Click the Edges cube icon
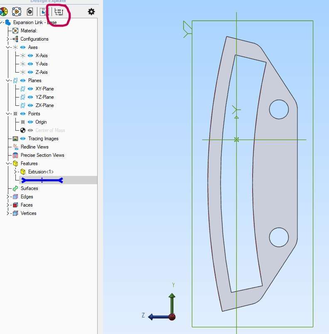Screen dimensions: 329x334 [15, 197]
